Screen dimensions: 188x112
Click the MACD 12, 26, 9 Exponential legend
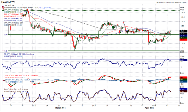22,76
